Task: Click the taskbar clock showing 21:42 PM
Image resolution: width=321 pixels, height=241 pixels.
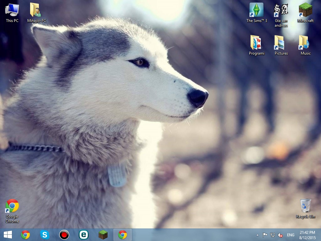Action: pos(307,235)
